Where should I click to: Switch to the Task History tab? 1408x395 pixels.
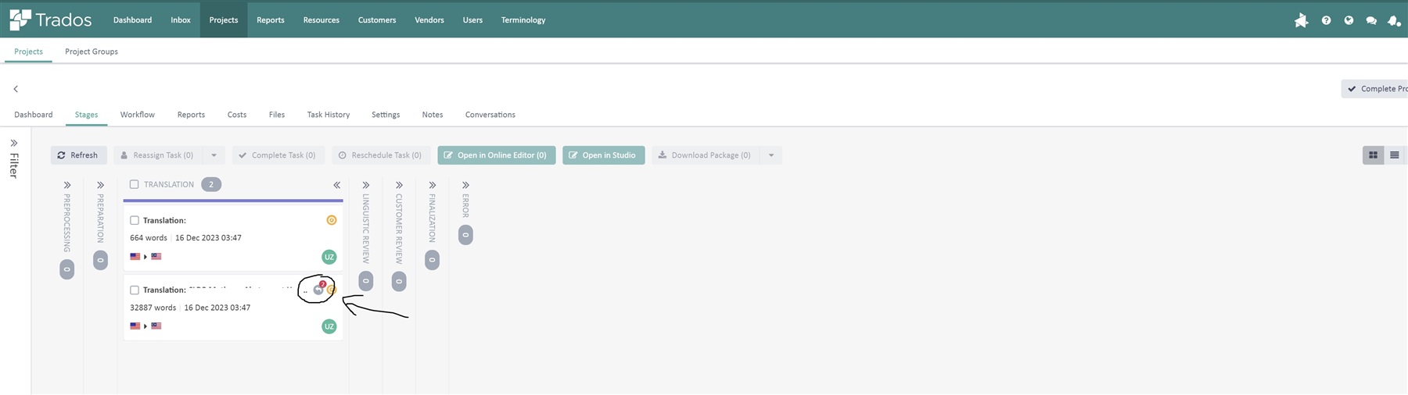[x=329, y=115]
